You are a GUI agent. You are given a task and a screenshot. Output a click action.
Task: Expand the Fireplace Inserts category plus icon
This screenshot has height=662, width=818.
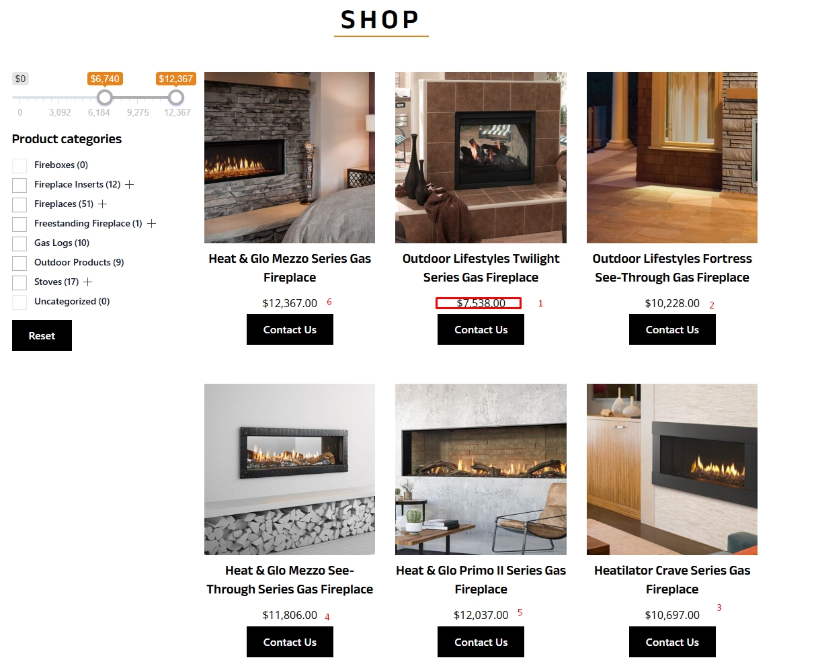130,184
